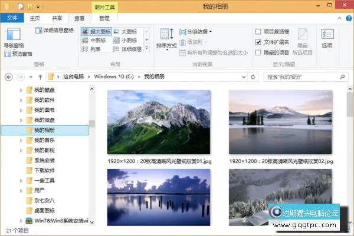Select 小图标 small icons layout

coord(125,40)
